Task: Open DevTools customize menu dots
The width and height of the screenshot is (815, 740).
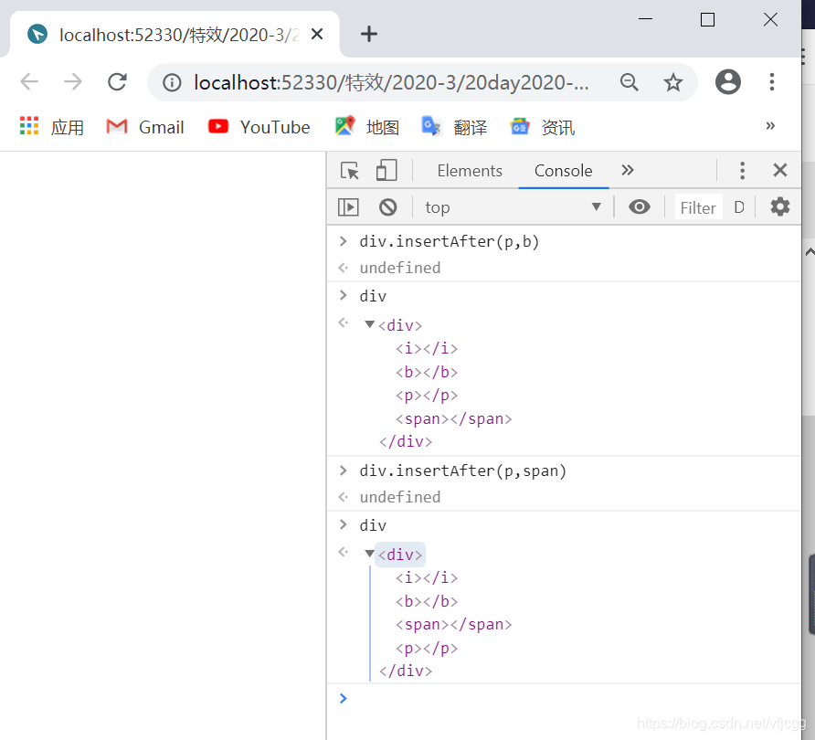Action: pyautogui.click(x=742, y=171)
